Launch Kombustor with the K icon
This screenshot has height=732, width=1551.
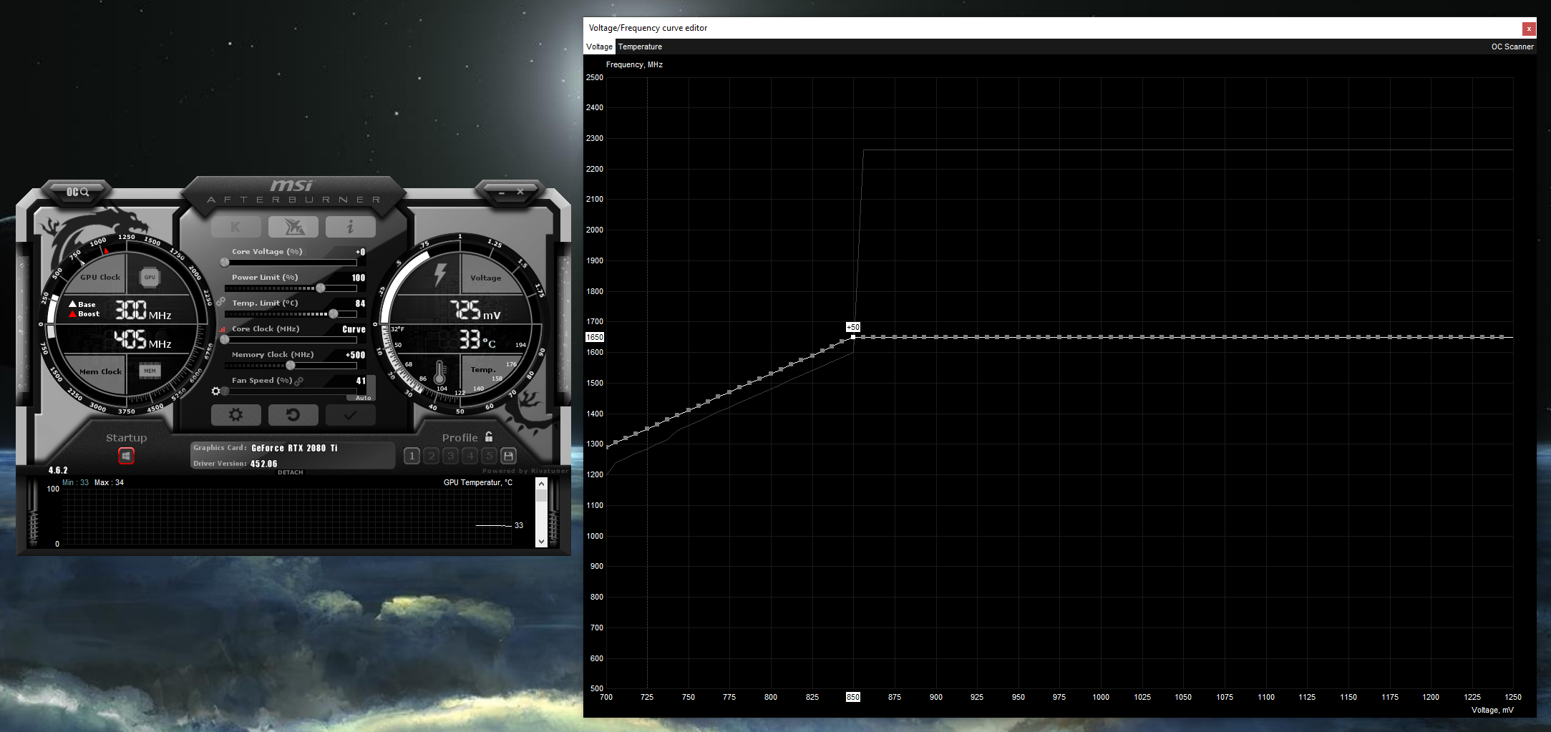pos(236,226)
